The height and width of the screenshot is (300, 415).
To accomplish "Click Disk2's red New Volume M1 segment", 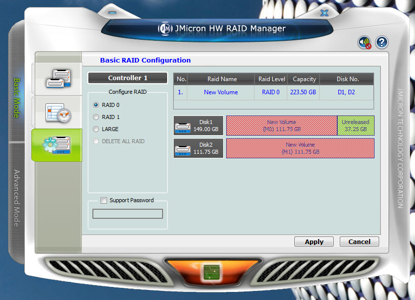I will [x=300, y=148].
